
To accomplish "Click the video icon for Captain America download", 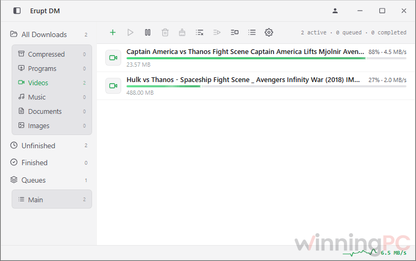I will [113, 58].
